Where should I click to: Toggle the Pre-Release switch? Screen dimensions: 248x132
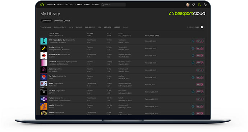tap(202, 27)
